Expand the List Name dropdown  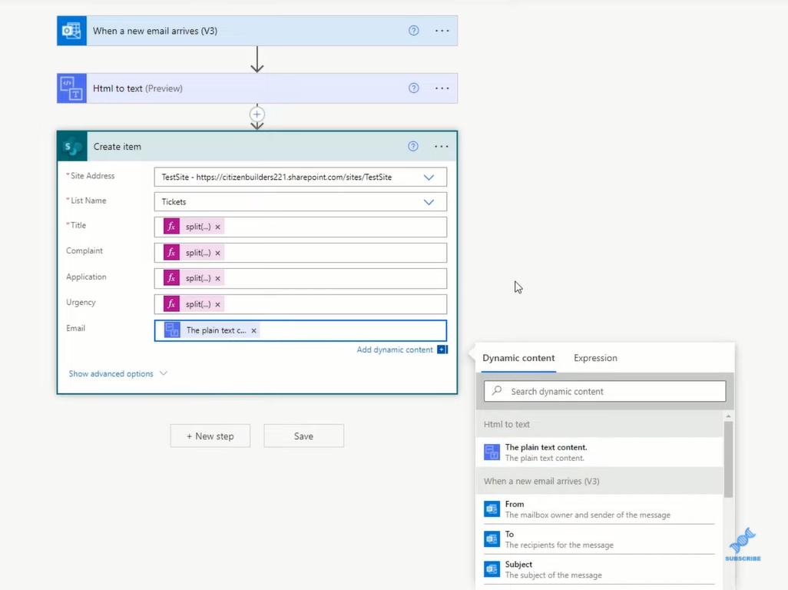tap(429, 202)
